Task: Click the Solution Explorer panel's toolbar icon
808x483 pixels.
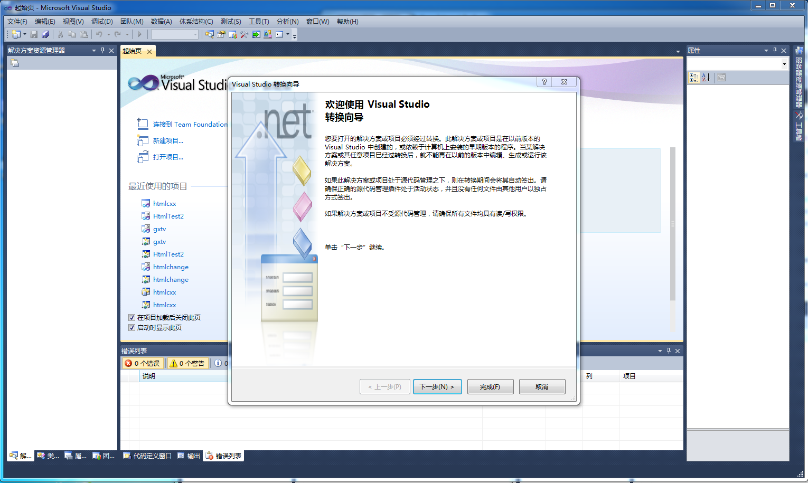Action: pos(15,63)
